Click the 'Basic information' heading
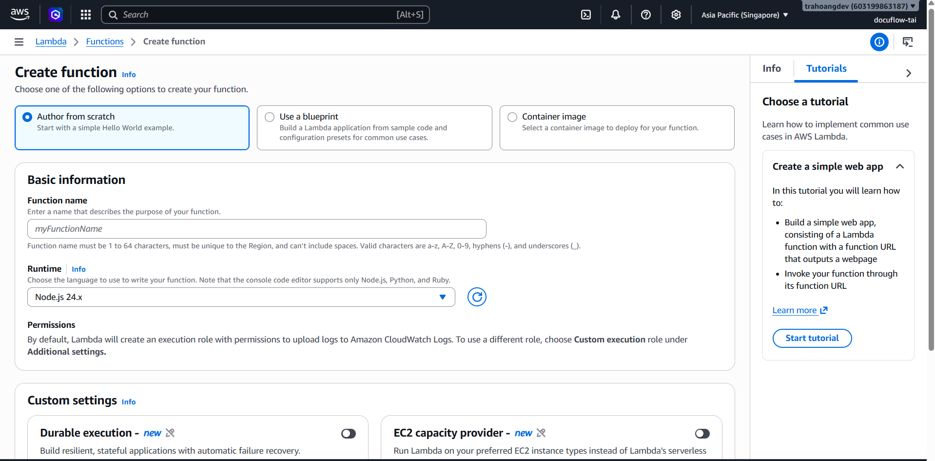Screen dimensions: 935x461 [x=77, y=180]
